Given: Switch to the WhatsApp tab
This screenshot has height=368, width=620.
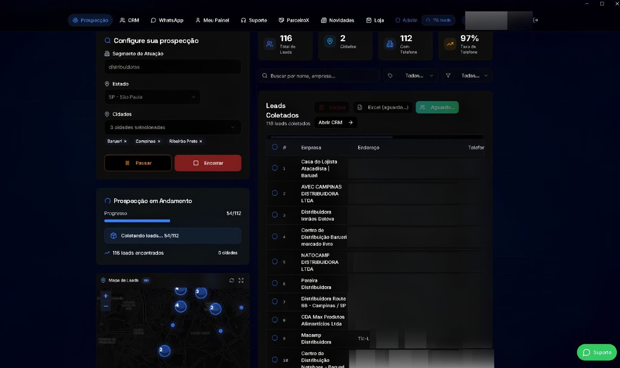Looking at the screenshot, I should [x=167, y=20].
